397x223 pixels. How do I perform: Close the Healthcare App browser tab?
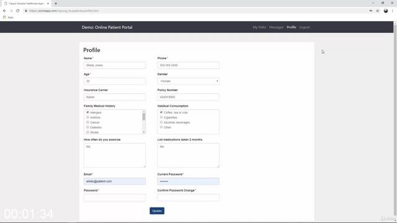[x=48, y=4]
